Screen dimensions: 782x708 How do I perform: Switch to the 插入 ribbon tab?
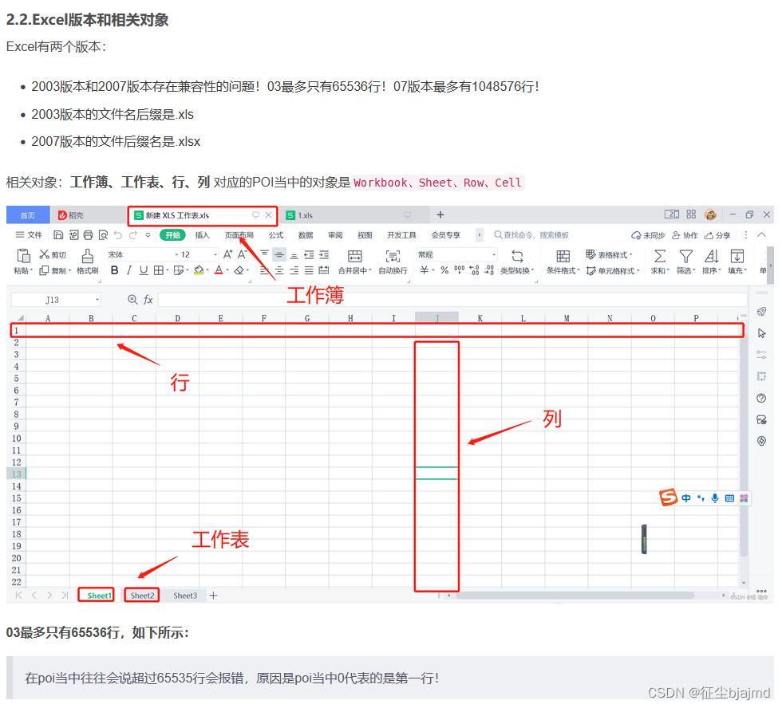point(203,234)
